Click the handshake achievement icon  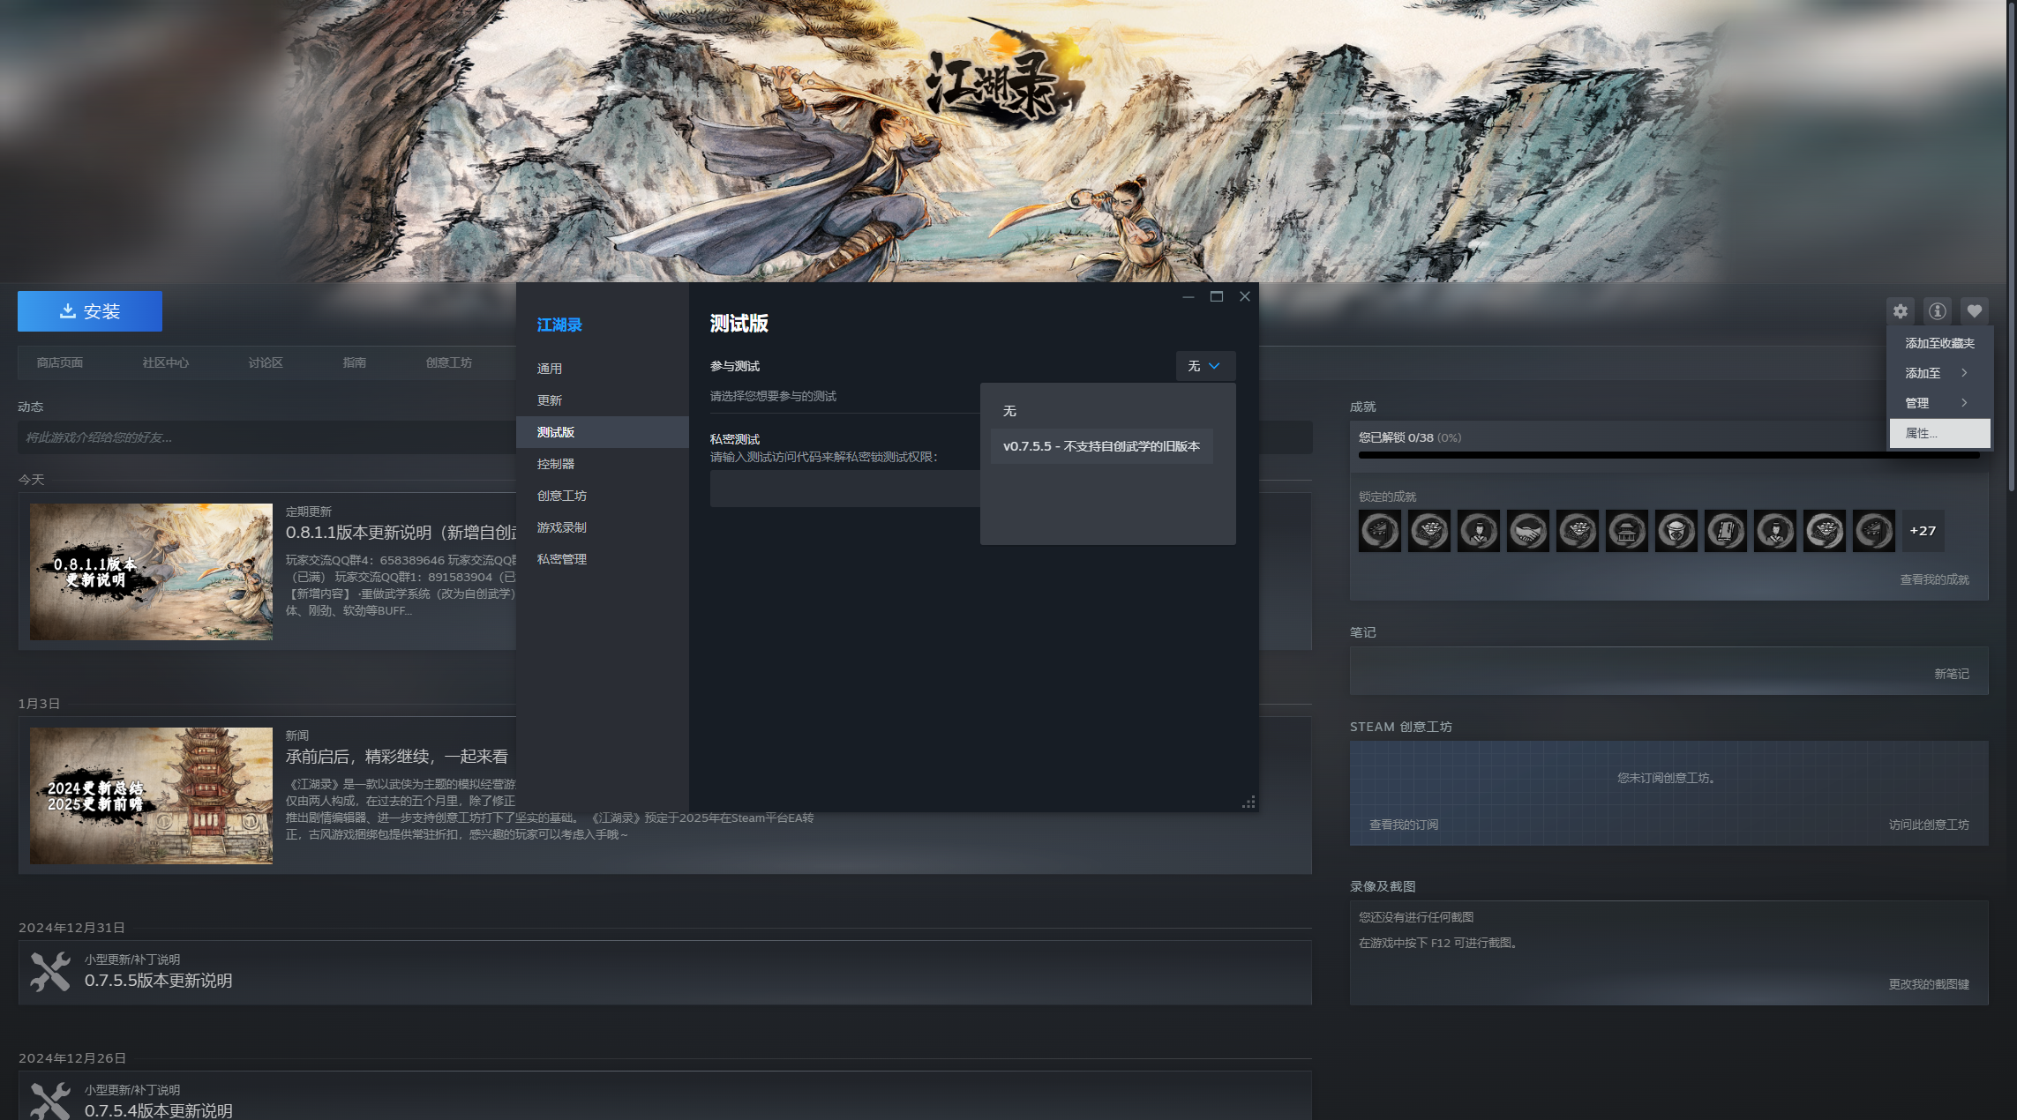click(1527, 531)
